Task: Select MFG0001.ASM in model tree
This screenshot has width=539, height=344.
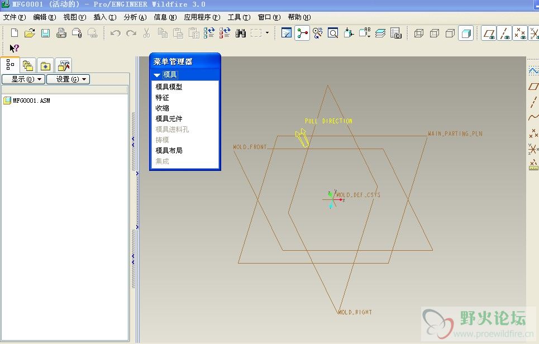Action: [27, 101]
